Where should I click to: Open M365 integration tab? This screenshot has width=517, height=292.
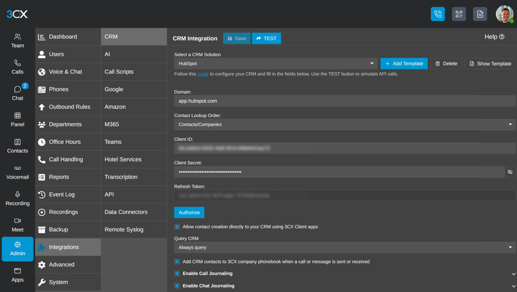coord(134,125)
